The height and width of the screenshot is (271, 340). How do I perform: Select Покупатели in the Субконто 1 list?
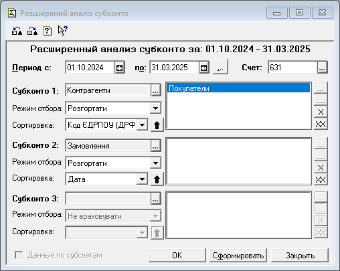pyautogui.click(x=238, y=88)
